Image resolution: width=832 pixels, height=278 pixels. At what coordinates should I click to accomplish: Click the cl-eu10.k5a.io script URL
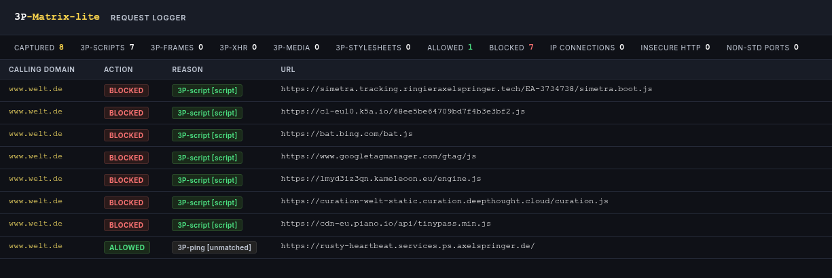pyautogui.click(x=403, y=111)
